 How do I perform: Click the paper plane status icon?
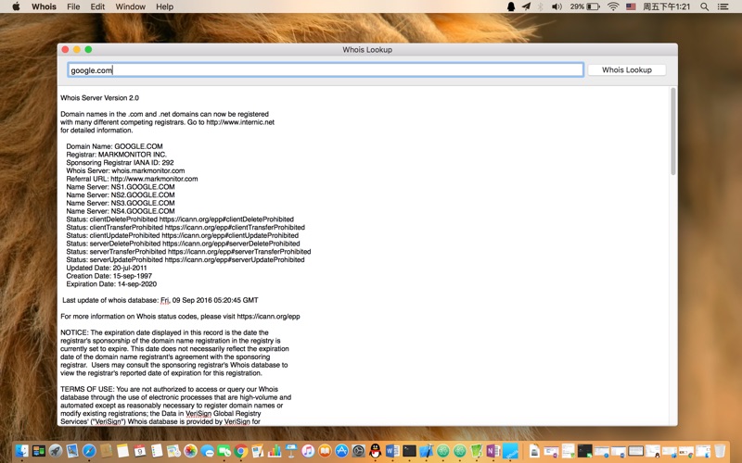(526, 6)
